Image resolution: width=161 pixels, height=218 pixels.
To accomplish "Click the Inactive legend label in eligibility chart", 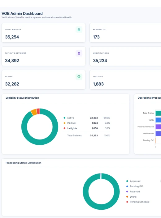I will 71,123.
